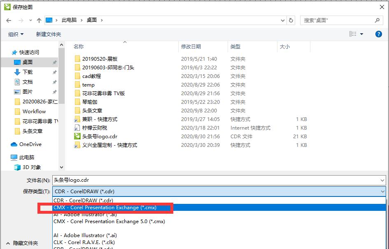Open the 组织 dropdown menu
Image resolution: width=389 pixels, height=249 pixels.
pyautogui.click(x=14, y=34)
